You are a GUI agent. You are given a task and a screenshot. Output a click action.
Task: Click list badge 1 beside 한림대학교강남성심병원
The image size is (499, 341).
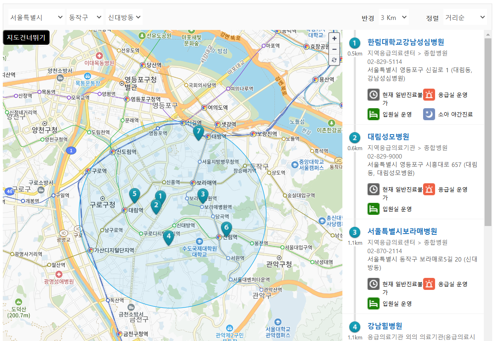[x=354, y=43]
